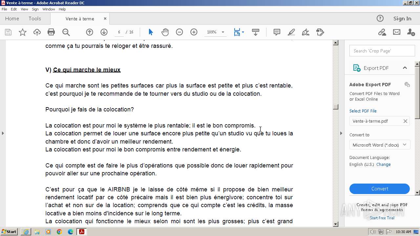Add a sticky note comment
Viewport: 420px width, 236px height.
[277, 32]
